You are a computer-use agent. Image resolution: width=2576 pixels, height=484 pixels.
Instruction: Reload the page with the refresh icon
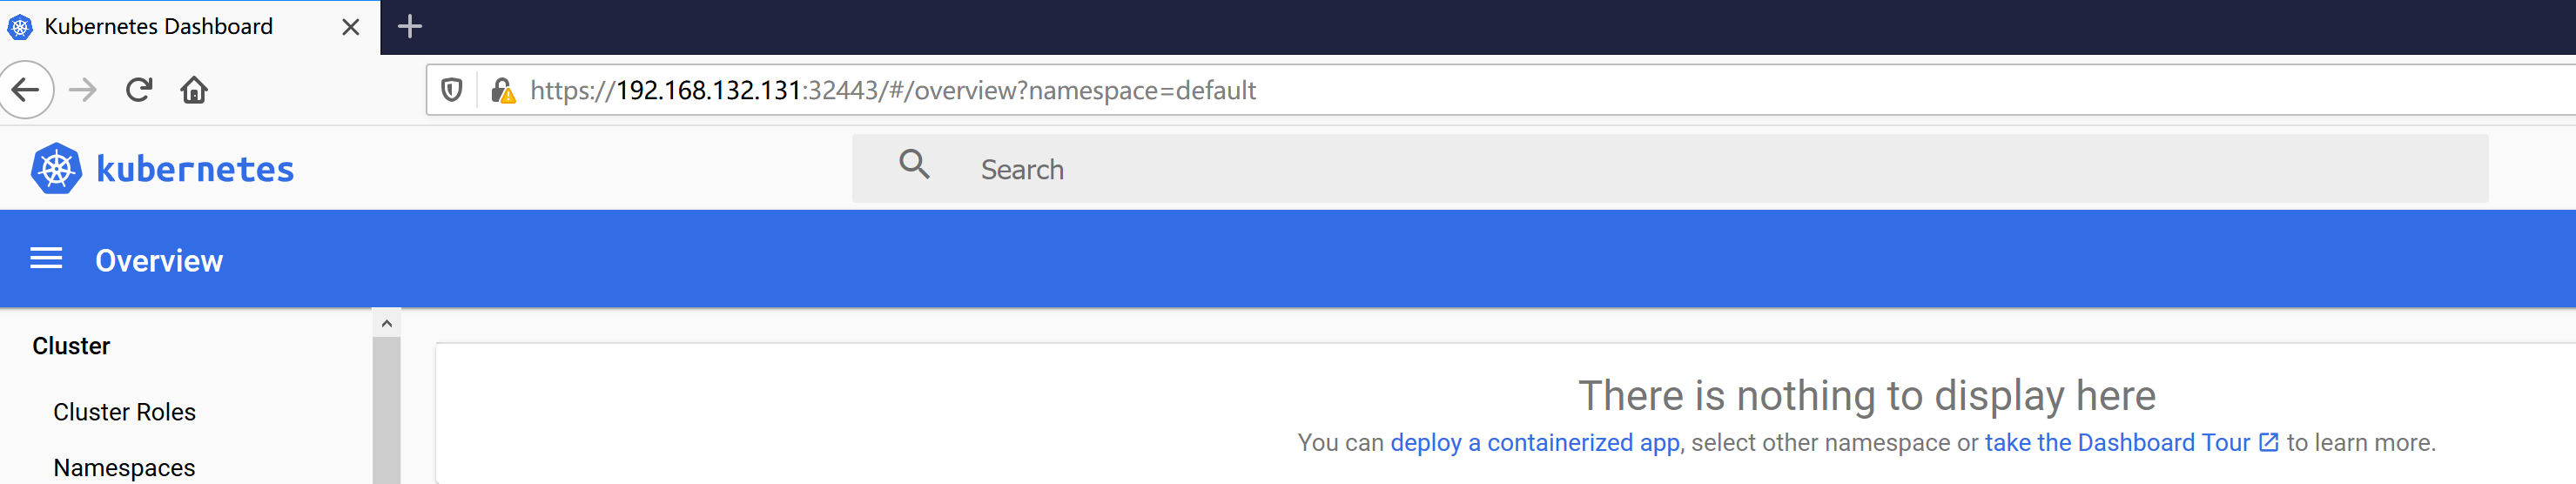pyautogui.click(x=139, y=90)
